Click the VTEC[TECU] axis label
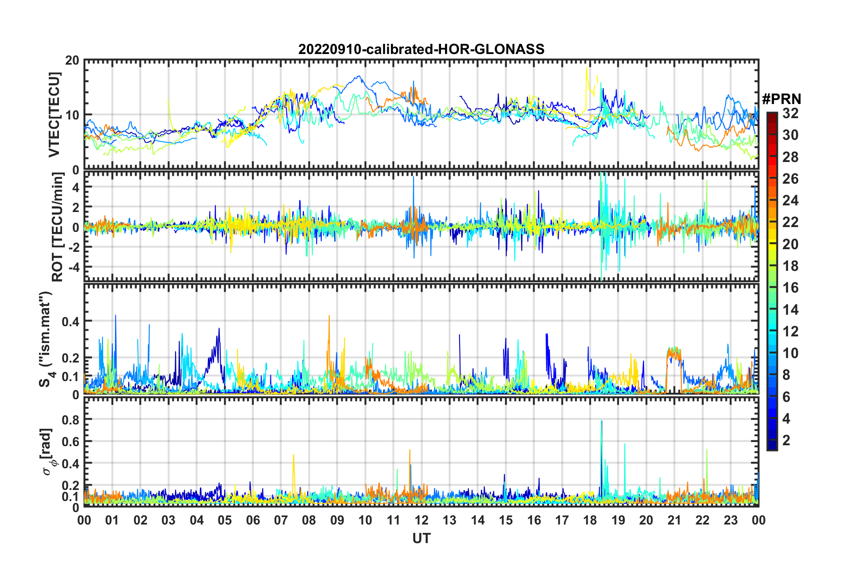This screenshot has width=843, height=563. coord(54,115)
